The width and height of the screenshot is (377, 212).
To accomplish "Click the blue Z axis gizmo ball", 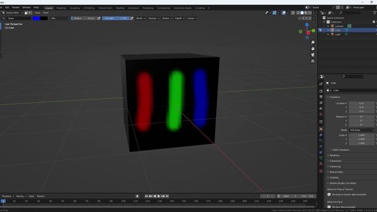I will point(307,25).
